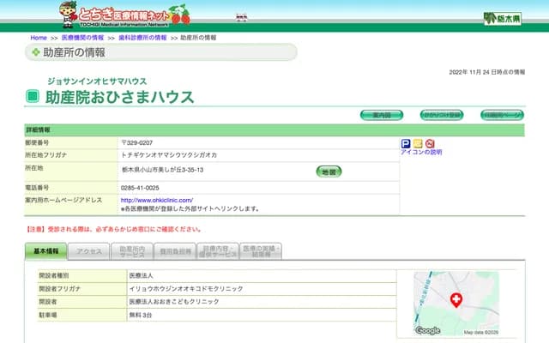The width and height of the screenshot is (549, 343).
Task: Open the fourth tab 費用負担等
Action: pos(175,251)
